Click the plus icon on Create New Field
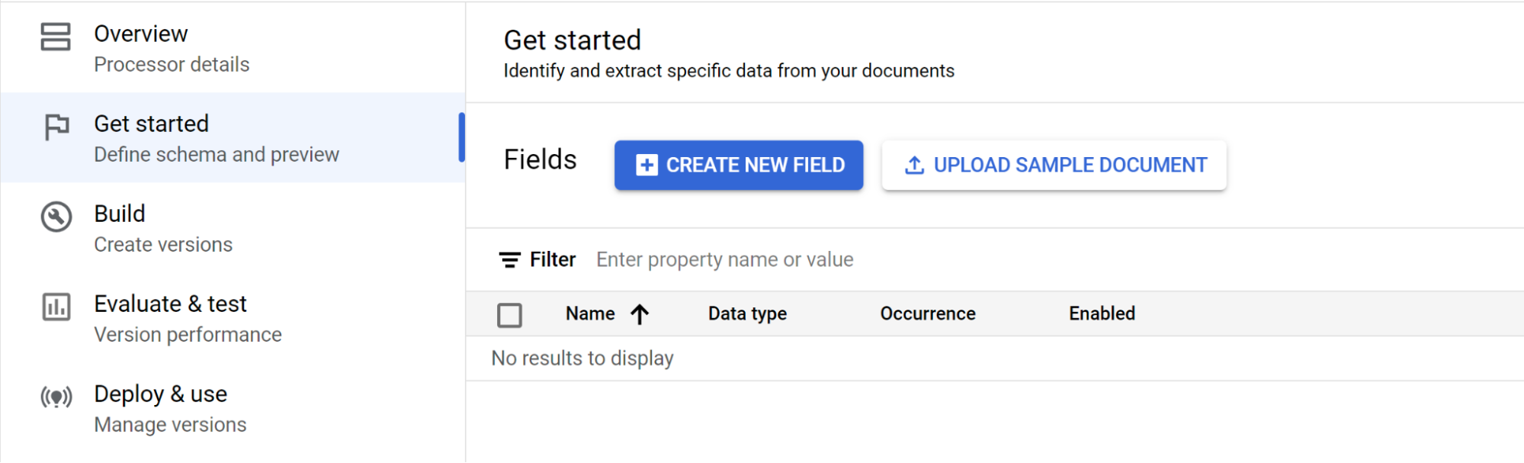 click(646, 166)
